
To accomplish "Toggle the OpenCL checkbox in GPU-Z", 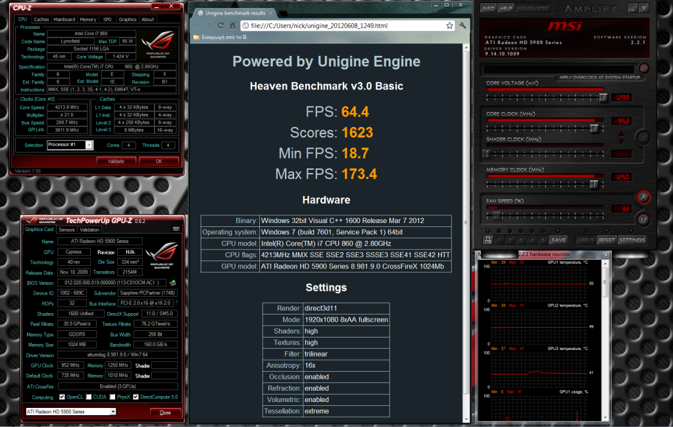I will click(x=62, y=397).
